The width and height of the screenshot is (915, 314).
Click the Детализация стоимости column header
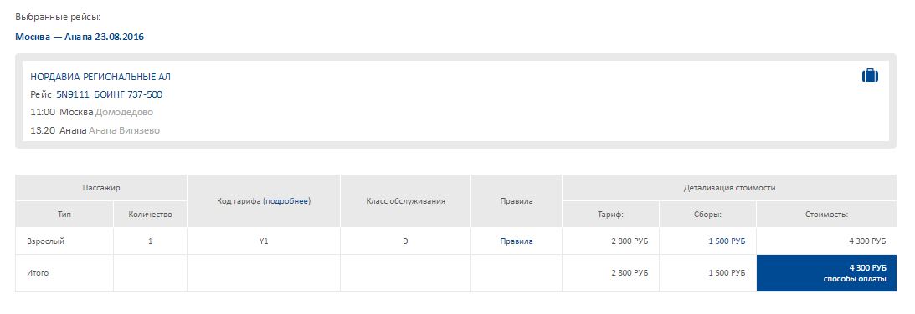[x=729, y=188]
